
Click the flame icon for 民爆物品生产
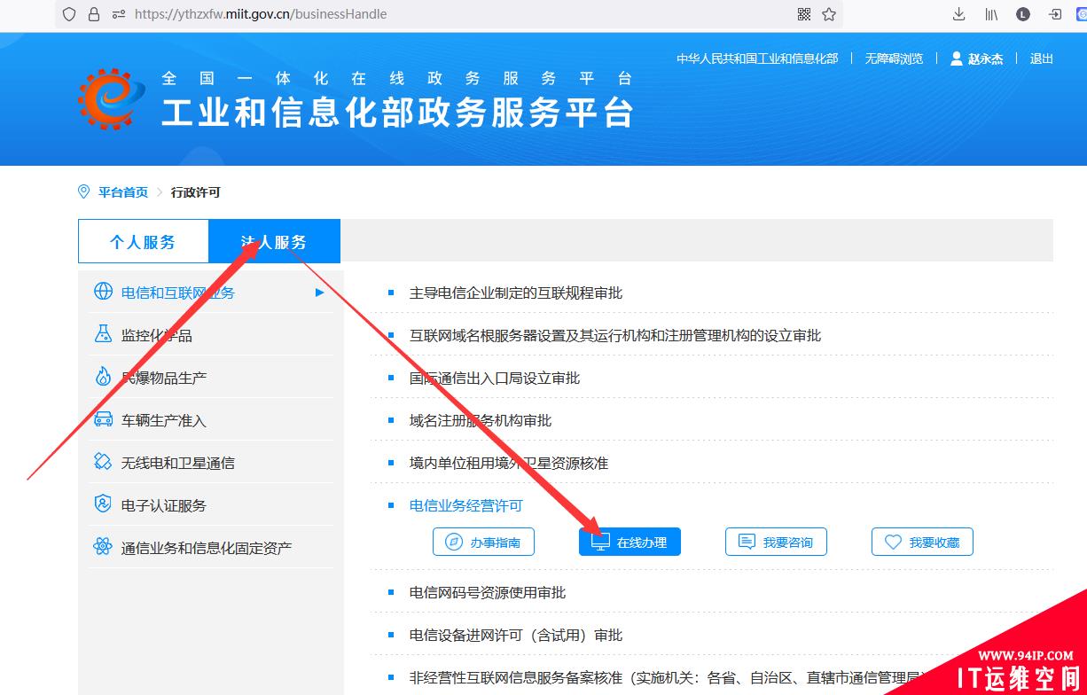(103, 377)
